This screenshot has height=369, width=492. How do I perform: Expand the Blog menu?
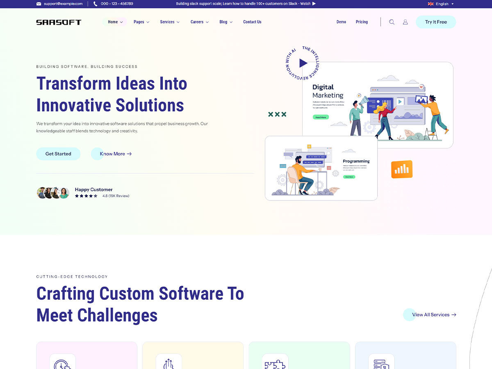226,22
